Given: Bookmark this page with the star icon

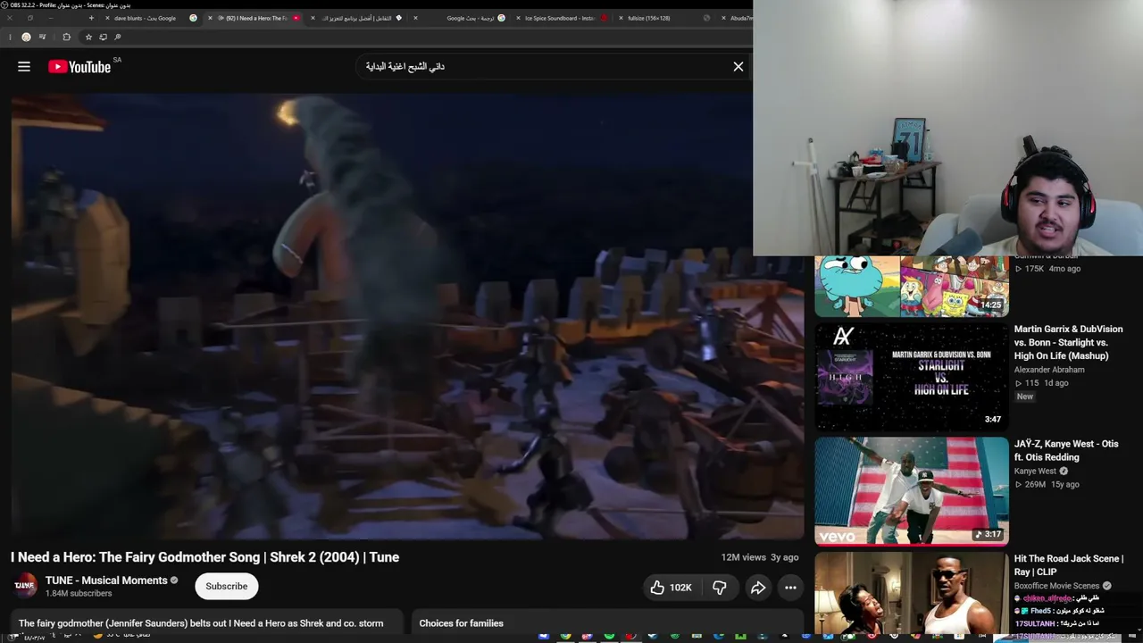Looking at the screenshot, I should coord(88,37).
